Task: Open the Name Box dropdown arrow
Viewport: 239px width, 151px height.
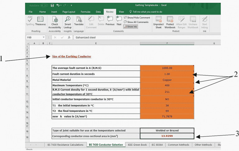Action: pos(44,37)
